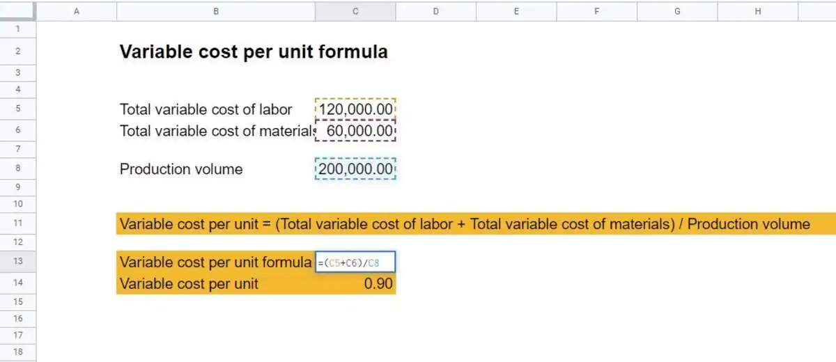The width and height of the screenshot is (836, 362).
Task: Click the result cell showing 0.90
Action: tap(355, 283)
